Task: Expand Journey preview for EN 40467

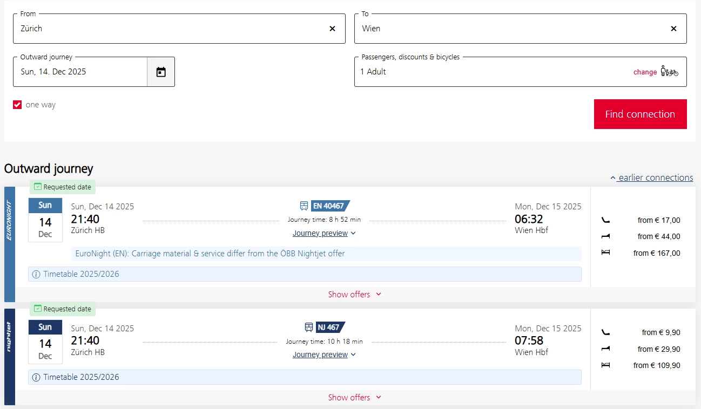Action: [x=324, y=233]
